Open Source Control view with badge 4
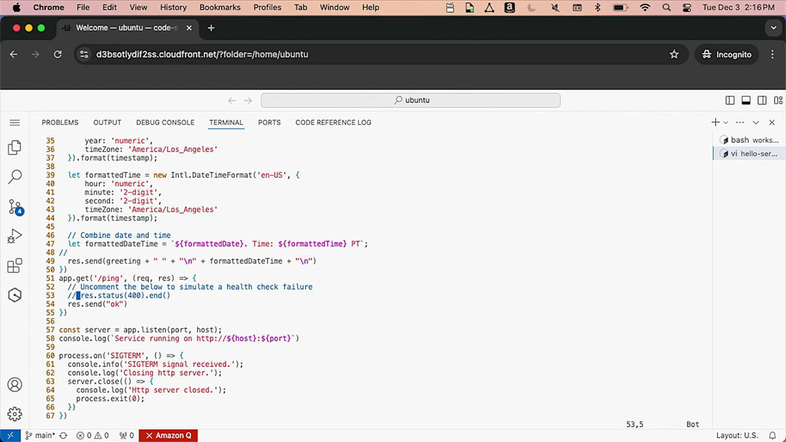This screenshot has width=786, height=442. 15,207
